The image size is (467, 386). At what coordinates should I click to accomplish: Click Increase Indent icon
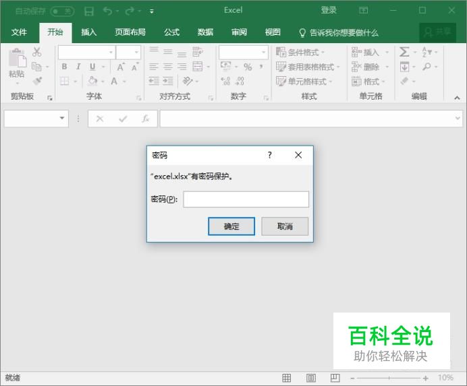click(168, 81)
